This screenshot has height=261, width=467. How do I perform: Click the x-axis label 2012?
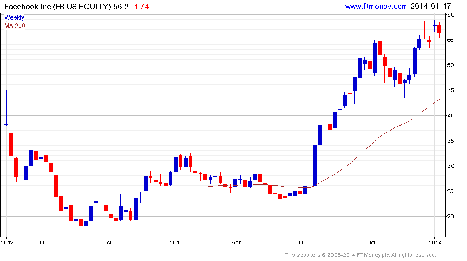(x=7, y=242)
